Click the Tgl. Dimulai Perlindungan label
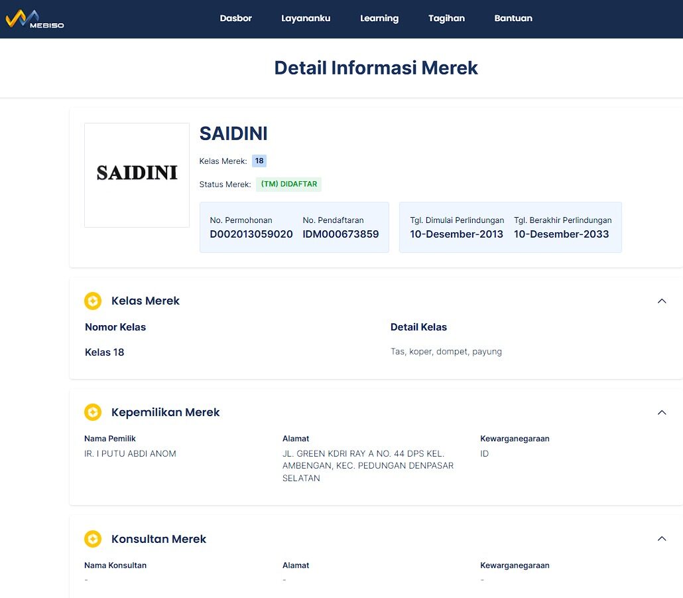The width and height of the screenshot is (683, 598). click(457, 220)
